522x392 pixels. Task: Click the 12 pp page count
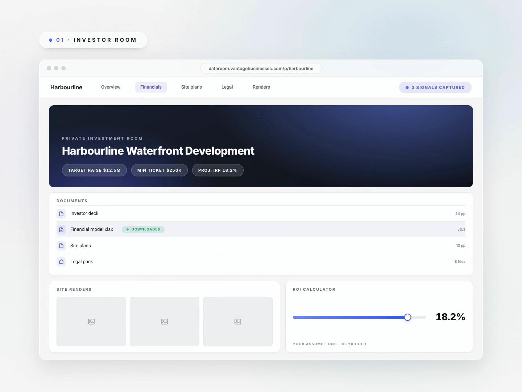pos(461,246)
